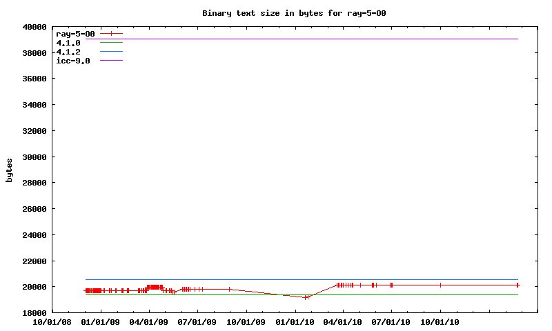This screenshot has height=331, width=552.
Task: Click the 04/01/10 x-axis date label
Action: tap(343, 321)
